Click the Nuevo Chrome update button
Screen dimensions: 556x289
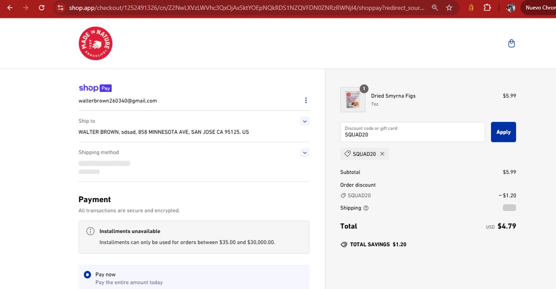(x=538, y=8)
